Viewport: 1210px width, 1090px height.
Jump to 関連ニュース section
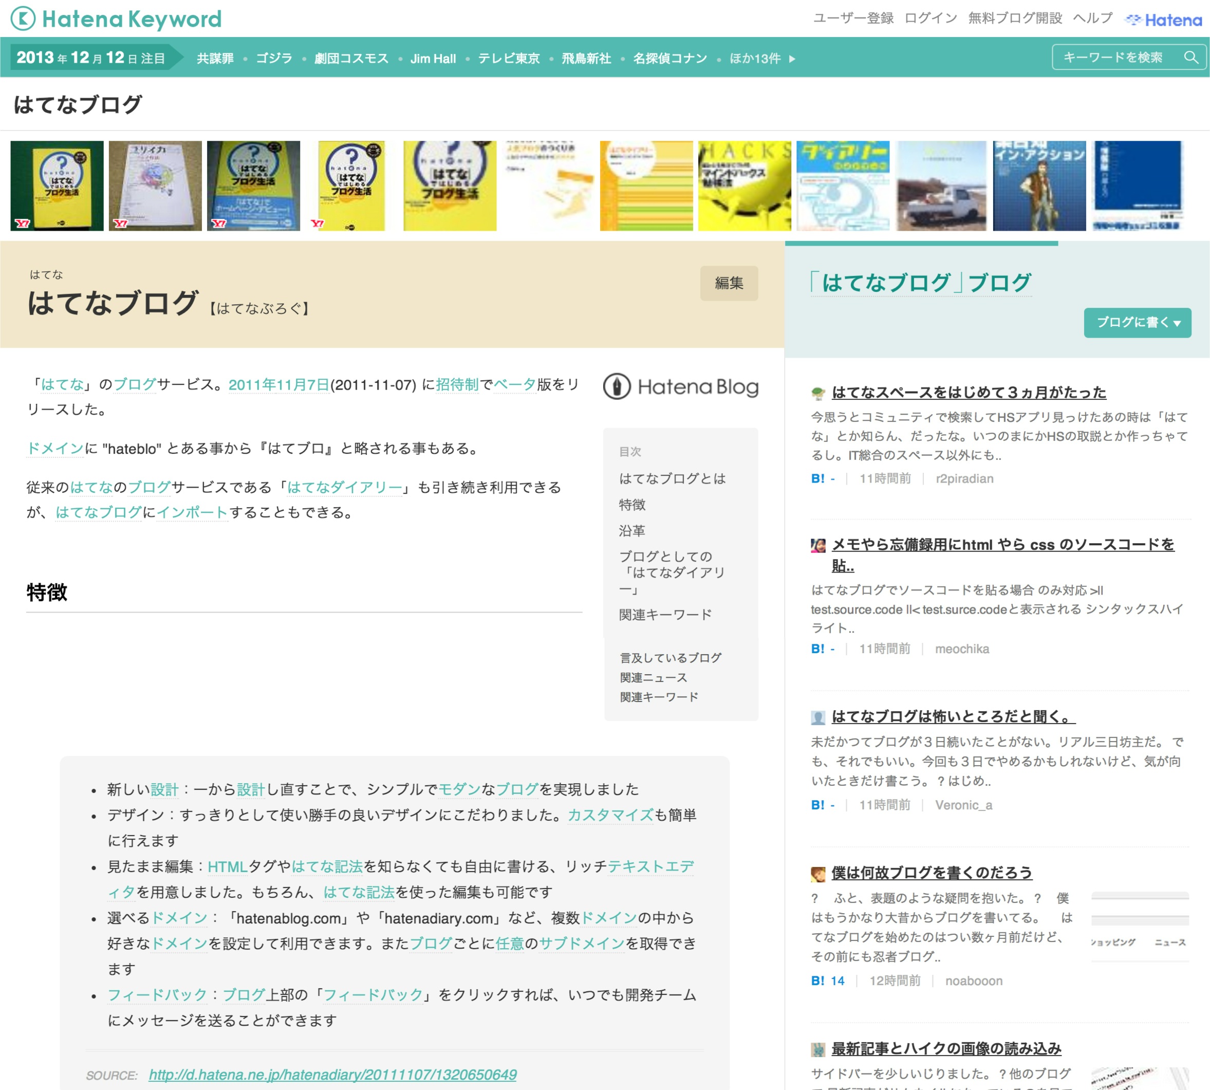(x=653, y=677)
